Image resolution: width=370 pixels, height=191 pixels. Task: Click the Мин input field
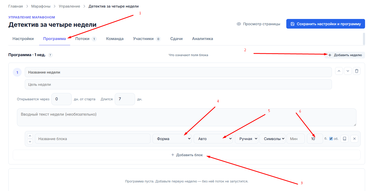(x=296, y=139)
